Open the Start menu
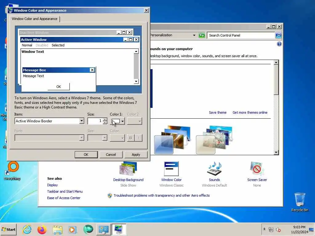 tap(8, 229)
